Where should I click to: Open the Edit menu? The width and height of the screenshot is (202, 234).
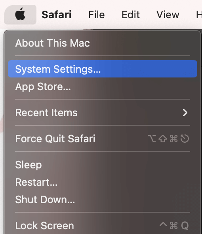(x=131, y=15)
